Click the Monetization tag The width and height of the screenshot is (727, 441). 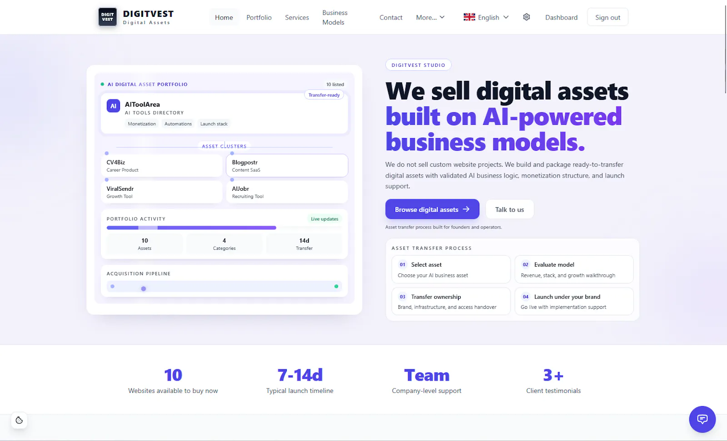(x=142, y=124)
